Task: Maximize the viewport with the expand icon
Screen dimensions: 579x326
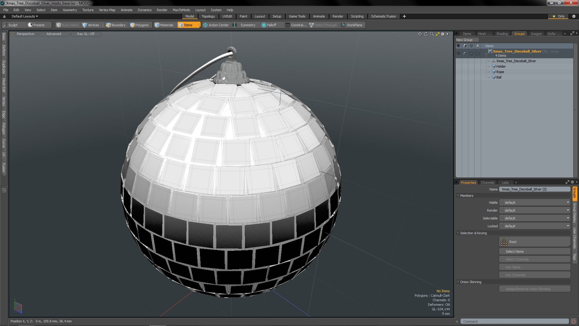Action: [438, 34]
